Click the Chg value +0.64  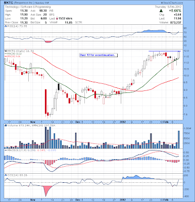tap(178, 15)
